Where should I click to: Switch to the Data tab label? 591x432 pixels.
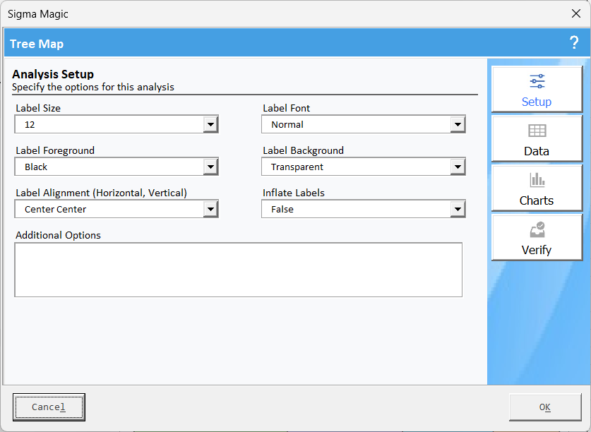537,151
